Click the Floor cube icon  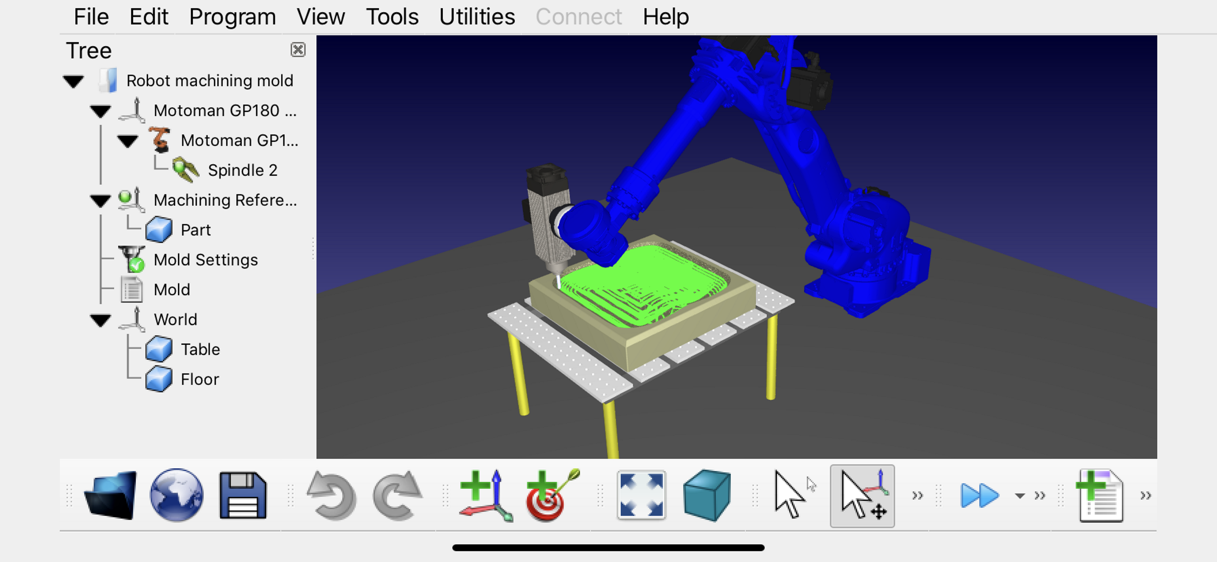pyautogui.click(x=159, y=379)
